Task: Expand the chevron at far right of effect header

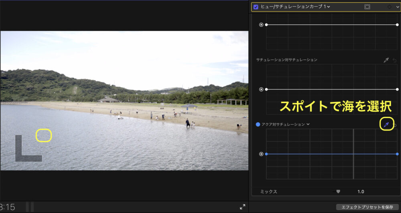Action: tap(397, 7)
